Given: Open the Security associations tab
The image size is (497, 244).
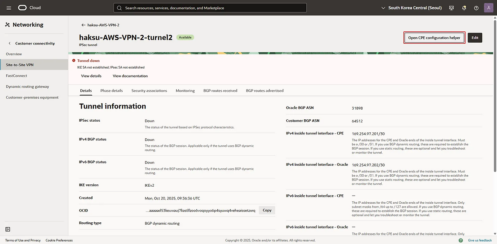Looking at the screenshot, I should [x=149, y=91].
